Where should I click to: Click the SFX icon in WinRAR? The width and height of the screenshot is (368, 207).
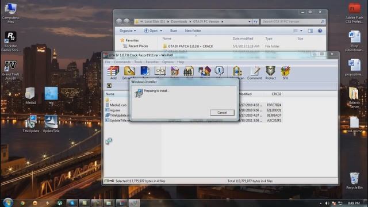click(285, 73)
